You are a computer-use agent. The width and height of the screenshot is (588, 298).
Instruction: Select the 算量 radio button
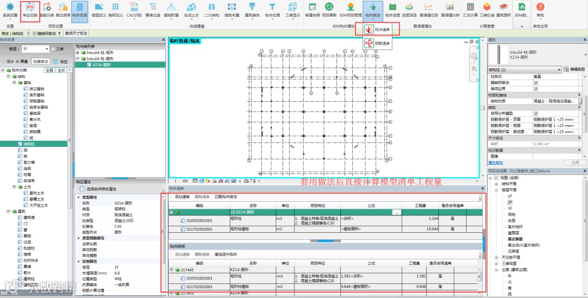point(17,61)
